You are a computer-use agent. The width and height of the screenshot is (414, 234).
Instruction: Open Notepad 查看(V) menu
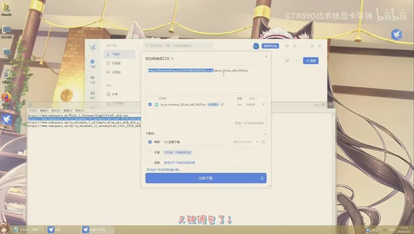point(68,110)
